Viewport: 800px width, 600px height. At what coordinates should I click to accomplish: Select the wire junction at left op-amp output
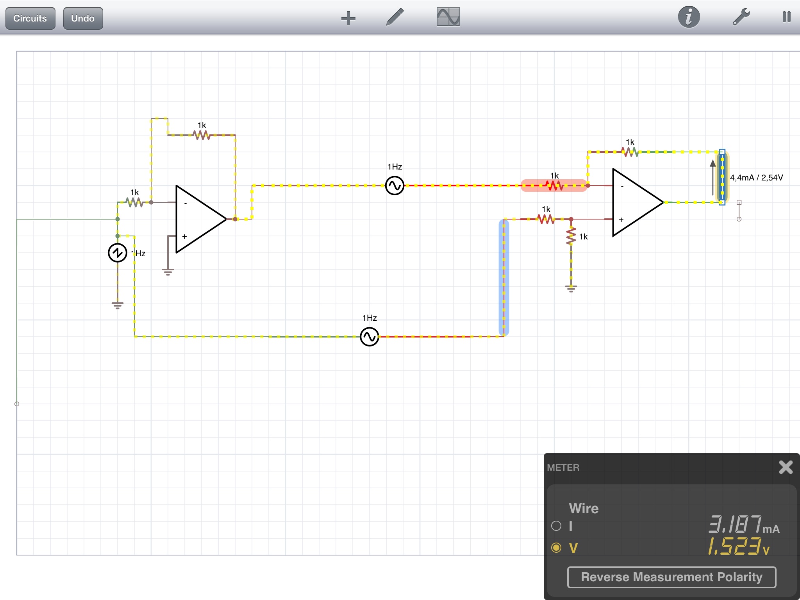click(235, 219)
